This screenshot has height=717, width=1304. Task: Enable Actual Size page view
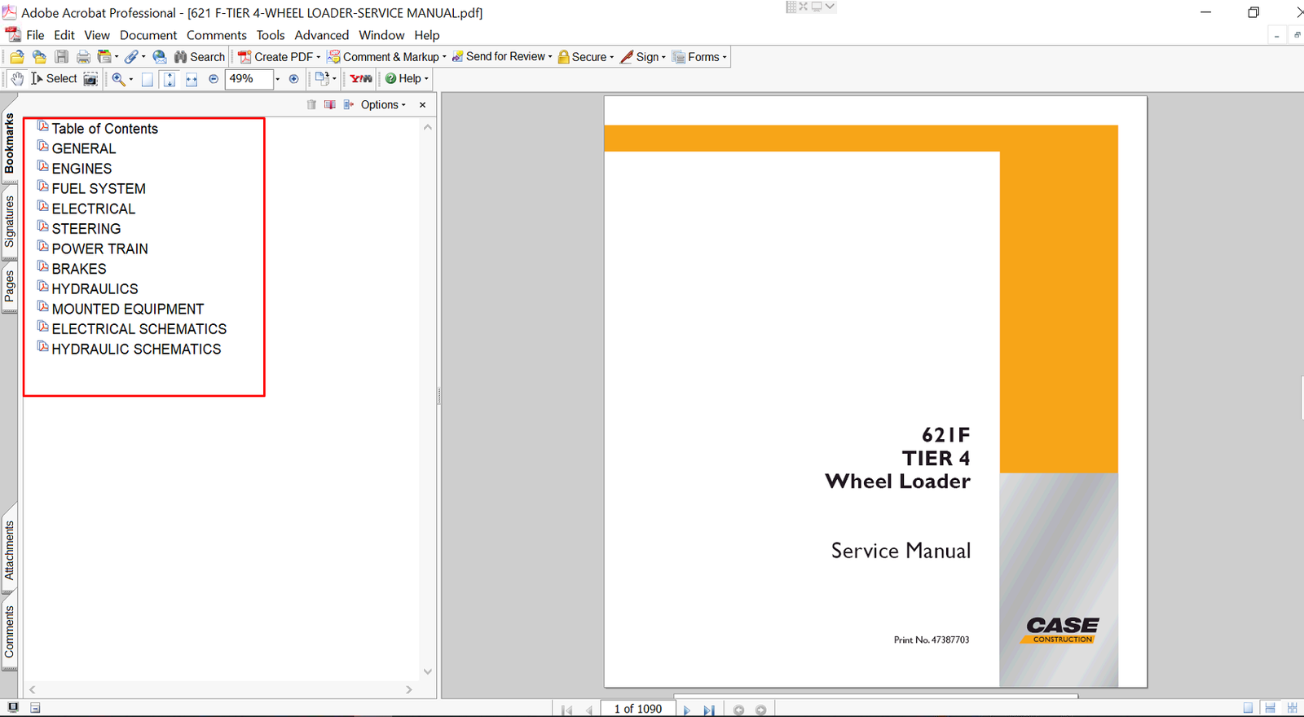[148, 79]
